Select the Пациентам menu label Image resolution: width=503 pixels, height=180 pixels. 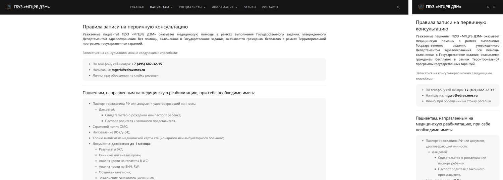tap(159, 7)
